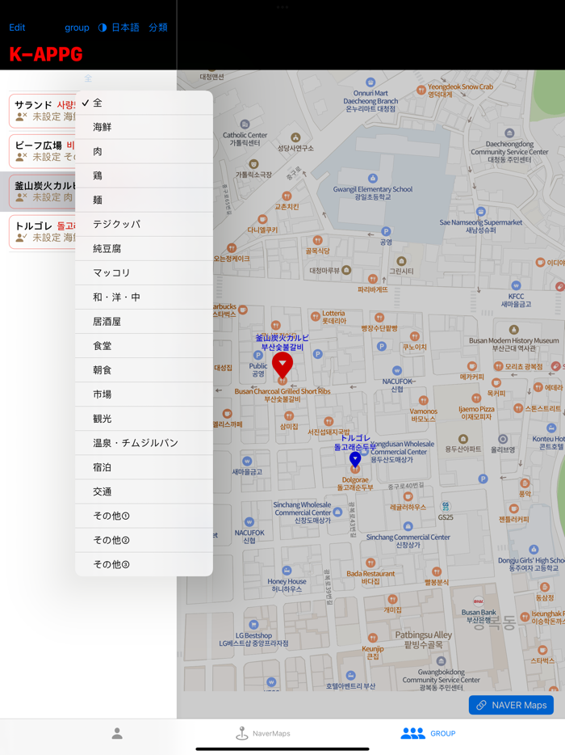Image resolution: width=565 pixels, height=755 pixels.
Task: Choose 観光 from the category menu
Action: [x=144, y=419]
